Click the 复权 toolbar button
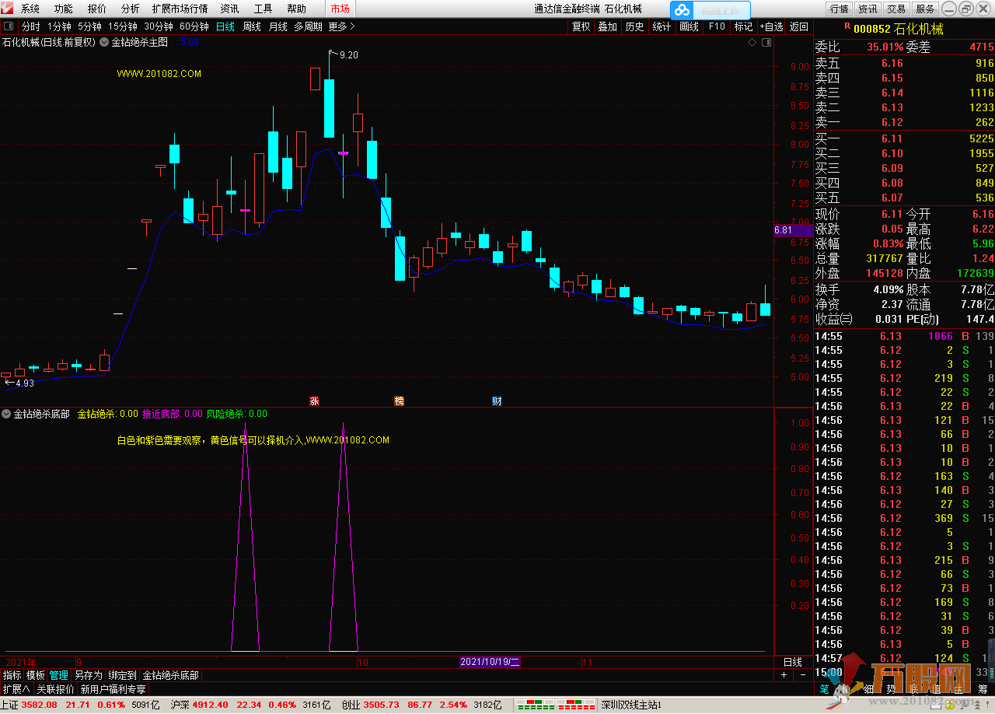 point(581,26)
